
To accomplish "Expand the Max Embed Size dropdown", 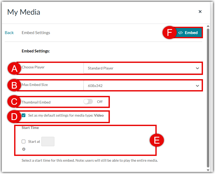I will tap(143, 86).
